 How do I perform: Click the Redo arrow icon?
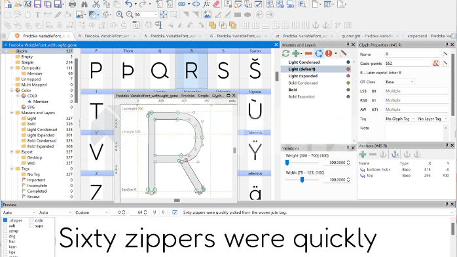[x=143, y=4]
